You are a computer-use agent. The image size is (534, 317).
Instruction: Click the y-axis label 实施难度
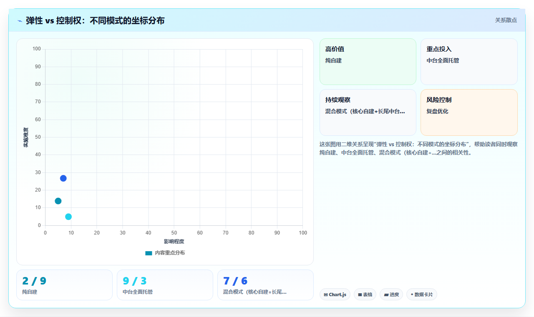tap(26, 137)
